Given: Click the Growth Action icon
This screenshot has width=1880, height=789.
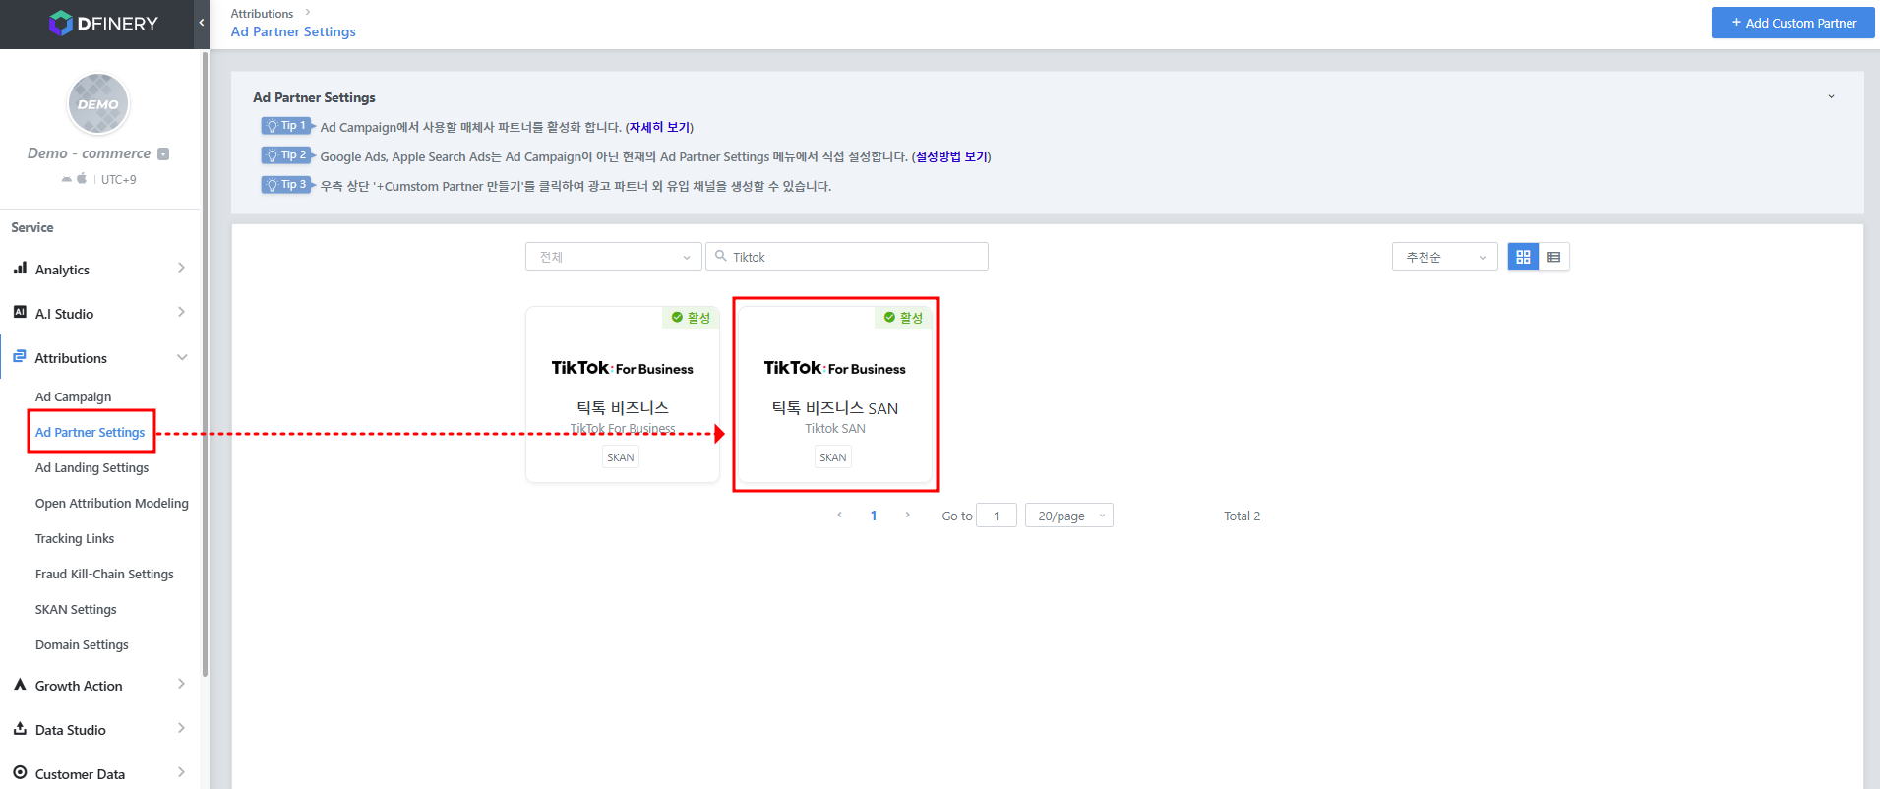Looking at the screenshot, I should [x=20, y=684].
